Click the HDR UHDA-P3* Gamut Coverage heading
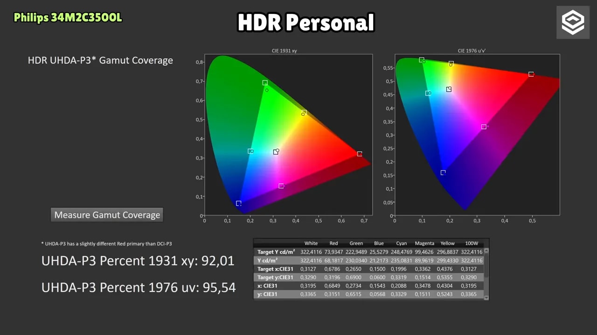597x335 pixels. pyautogui.click(x=100, y=60)
